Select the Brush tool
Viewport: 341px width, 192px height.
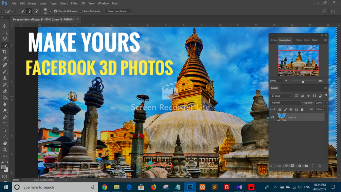pyautogui.click(x=5, y=71)
